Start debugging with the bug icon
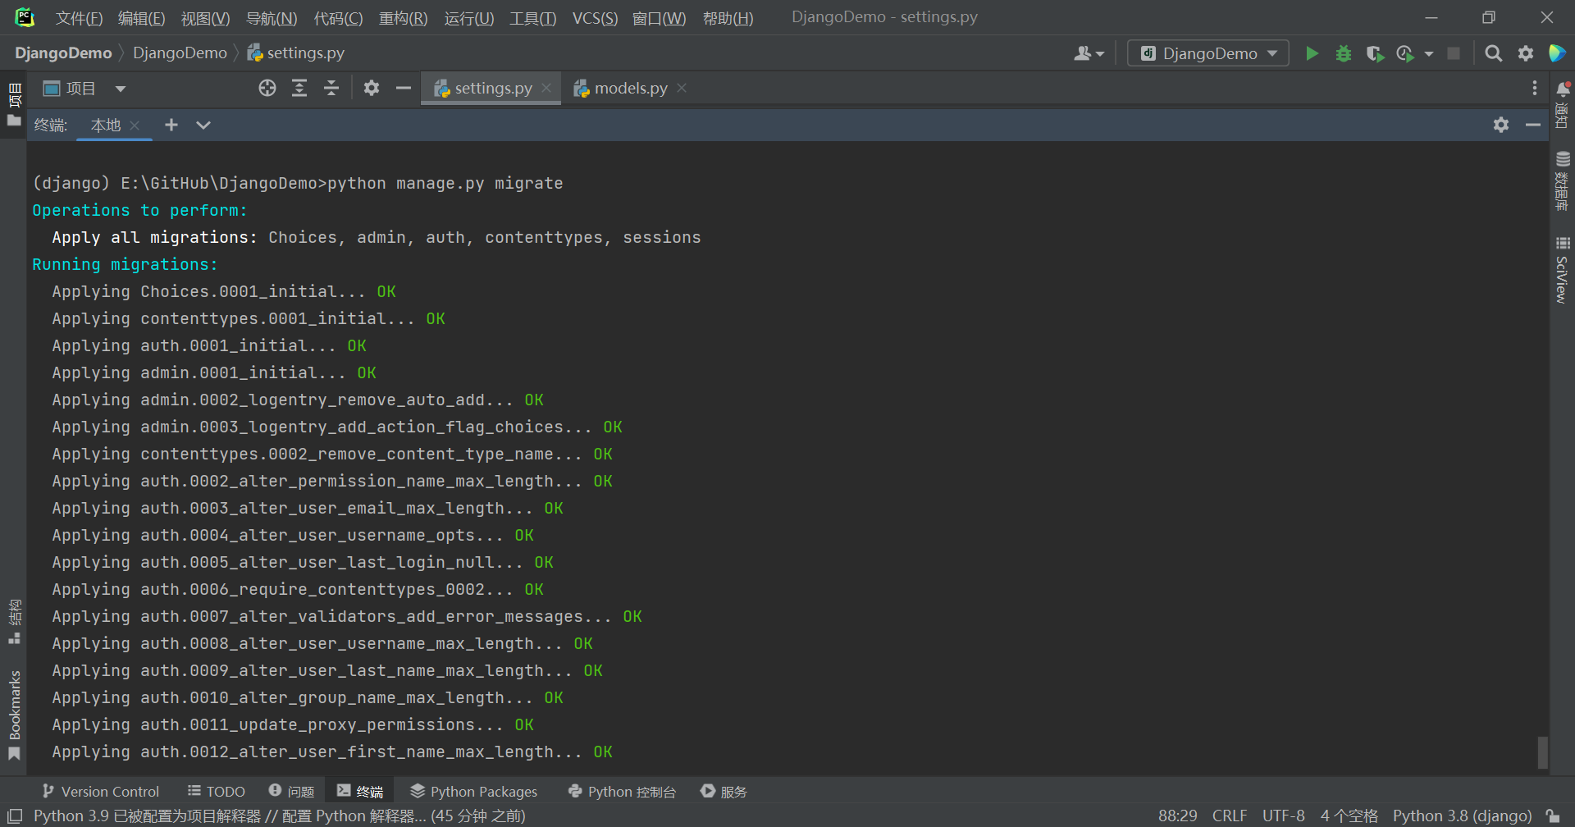 [x=1344, y=53]
